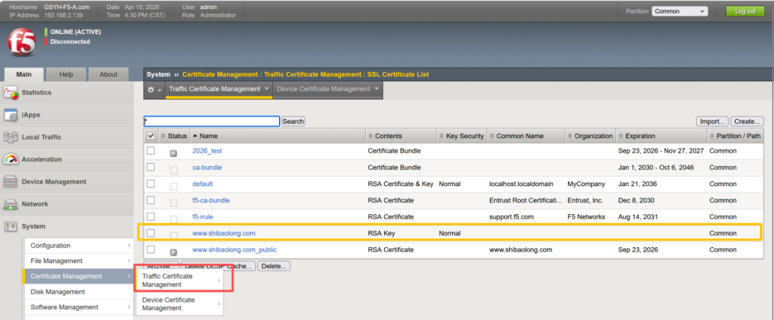The width and height of the screenshot is (774, 320).
Task: Open the Partition dropdown
Action: click(x=679, y=11)
